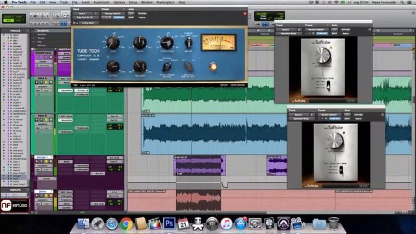Open the Marketplace menu

(x=165, y=3)
